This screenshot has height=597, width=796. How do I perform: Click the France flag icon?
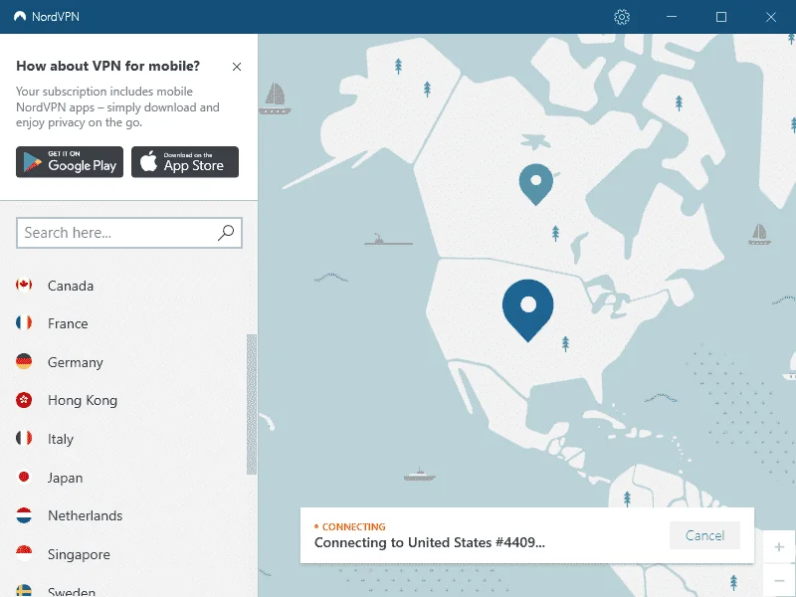[x=24, y=322]
